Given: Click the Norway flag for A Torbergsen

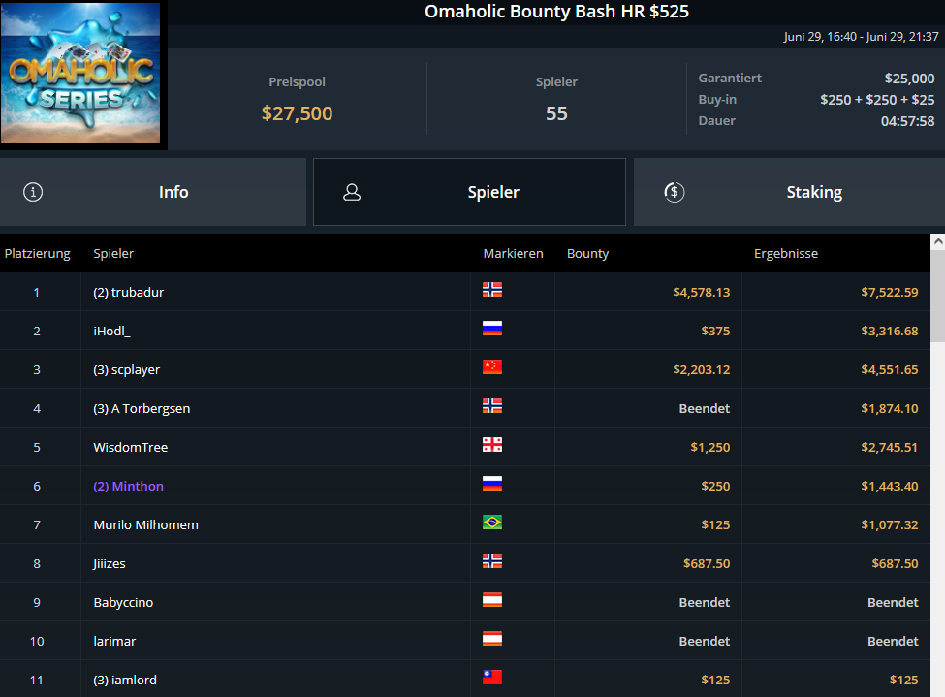Looking at the screenshot, I should tap(492, 406).
